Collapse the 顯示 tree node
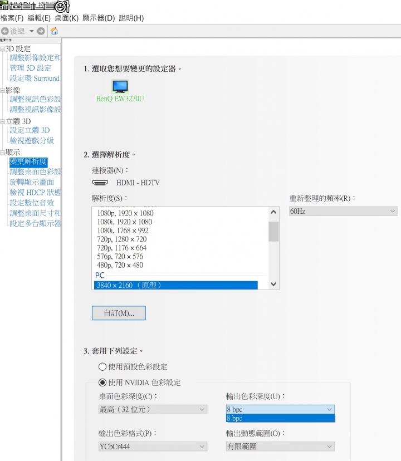Image resolution: width=401 pixels, height=461 pixels. [2, 153]
